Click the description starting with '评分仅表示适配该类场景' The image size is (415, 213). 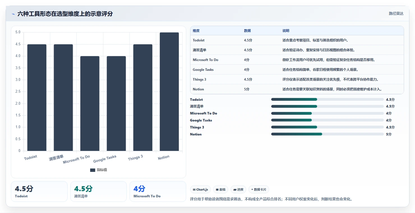coord(331,79)
